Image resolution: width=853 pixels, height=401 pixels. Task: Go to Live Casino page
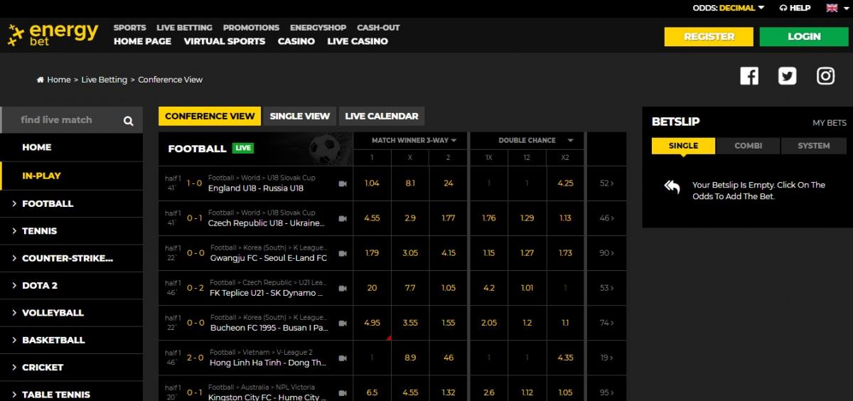click(358, 41)
